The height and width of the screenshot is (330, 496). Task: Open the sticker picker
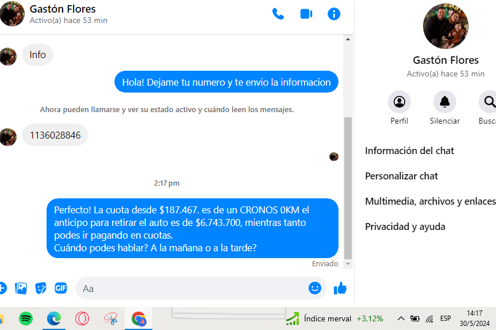(x=41, y=288)
